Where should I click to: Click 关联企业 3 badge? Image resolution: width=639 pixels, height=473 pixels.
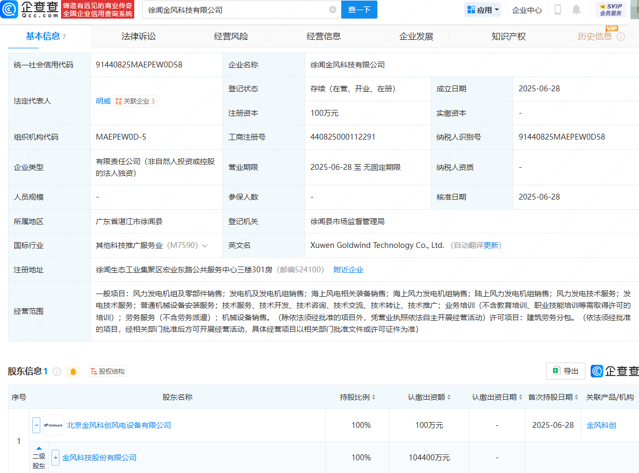point(135,101)
